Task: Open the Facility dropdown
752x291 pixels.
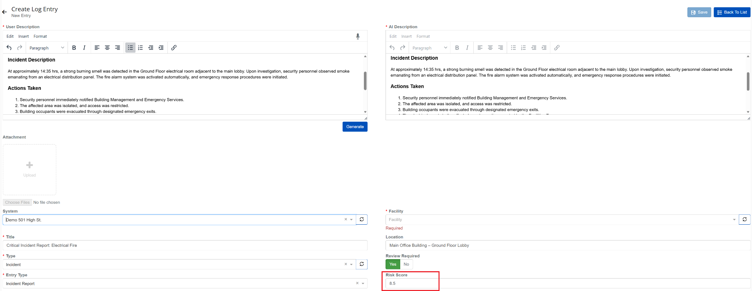Action: pos(562,220)
